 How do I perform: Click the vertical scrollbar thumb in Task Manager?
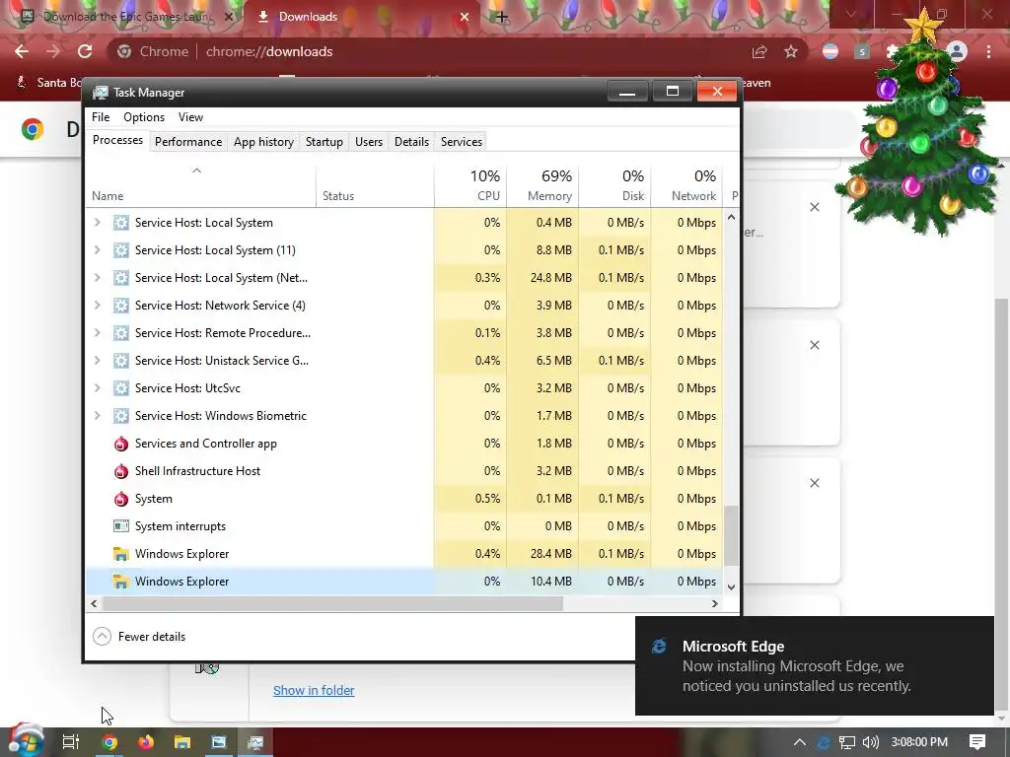(731, 535)
